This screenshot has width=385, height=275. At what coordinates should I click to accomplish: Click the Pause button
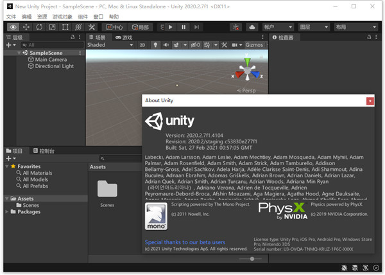[184, 27]
